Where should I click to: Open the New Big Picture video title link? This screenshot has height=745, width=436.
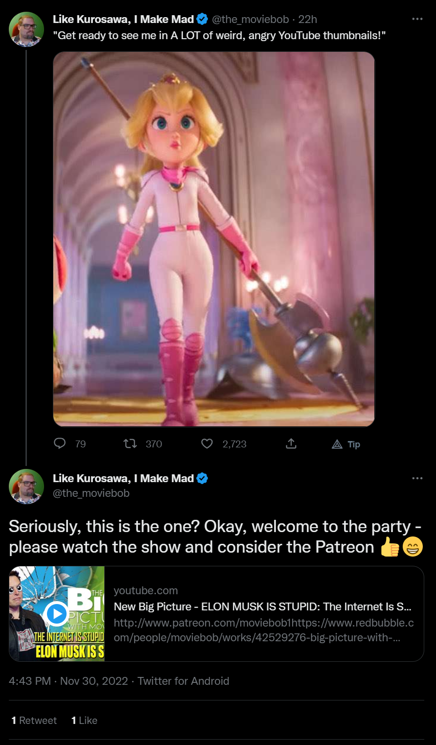point(262,606)
